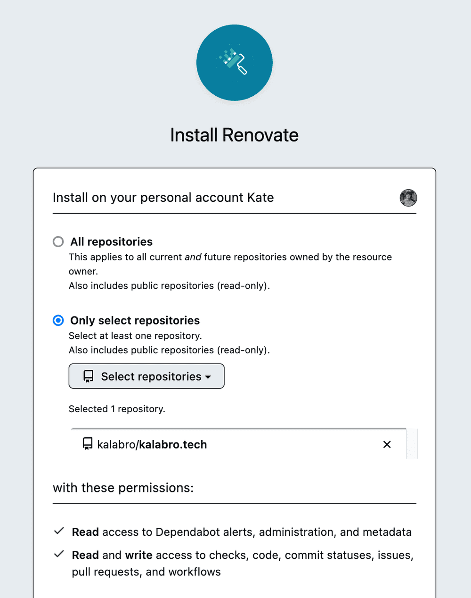Click the checkmark next to Read access permission
471x598 pixels.
58,531
